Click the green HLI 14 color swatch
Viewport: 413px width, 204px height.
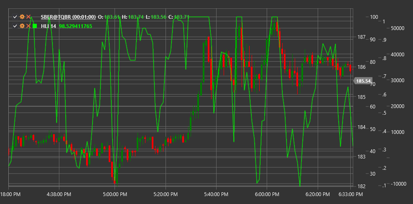pyautogui.click(x=35, y=26)
